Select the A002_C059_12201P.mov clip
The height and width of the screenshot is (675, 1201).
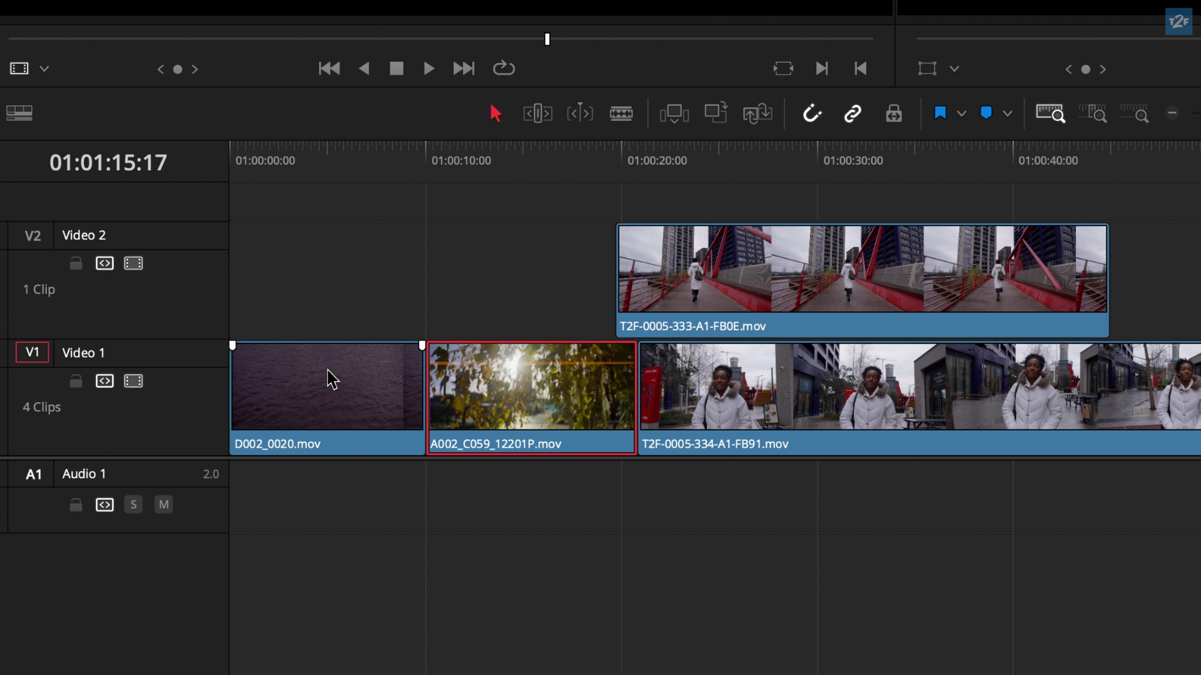coord(531,396)
